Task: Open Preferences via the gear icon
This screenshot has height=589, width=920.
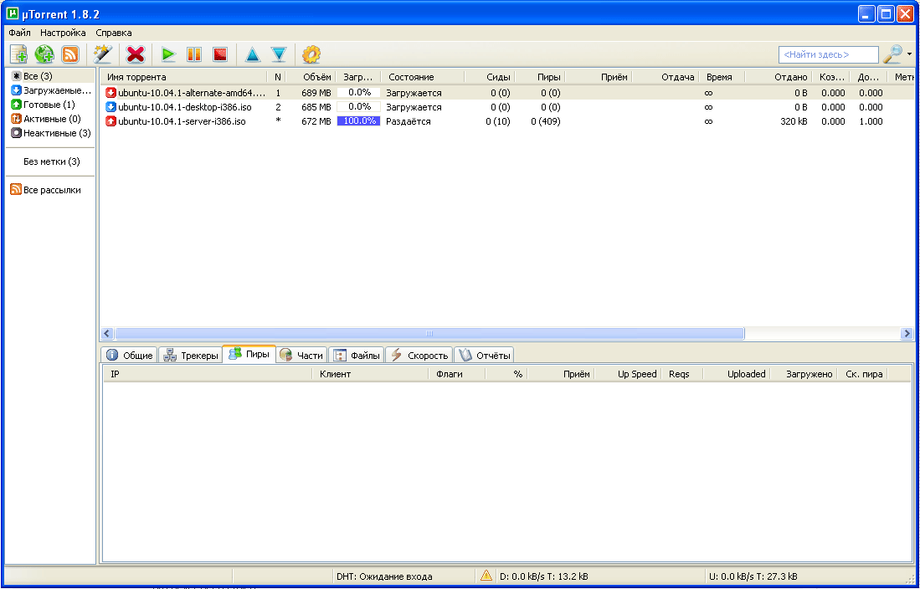Action: [311, 54]
